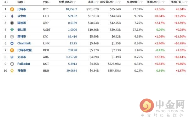This screenshot has width=189, height=121.
Task: Click the Ethereum diamond icon
Action: tap(12, 16)
